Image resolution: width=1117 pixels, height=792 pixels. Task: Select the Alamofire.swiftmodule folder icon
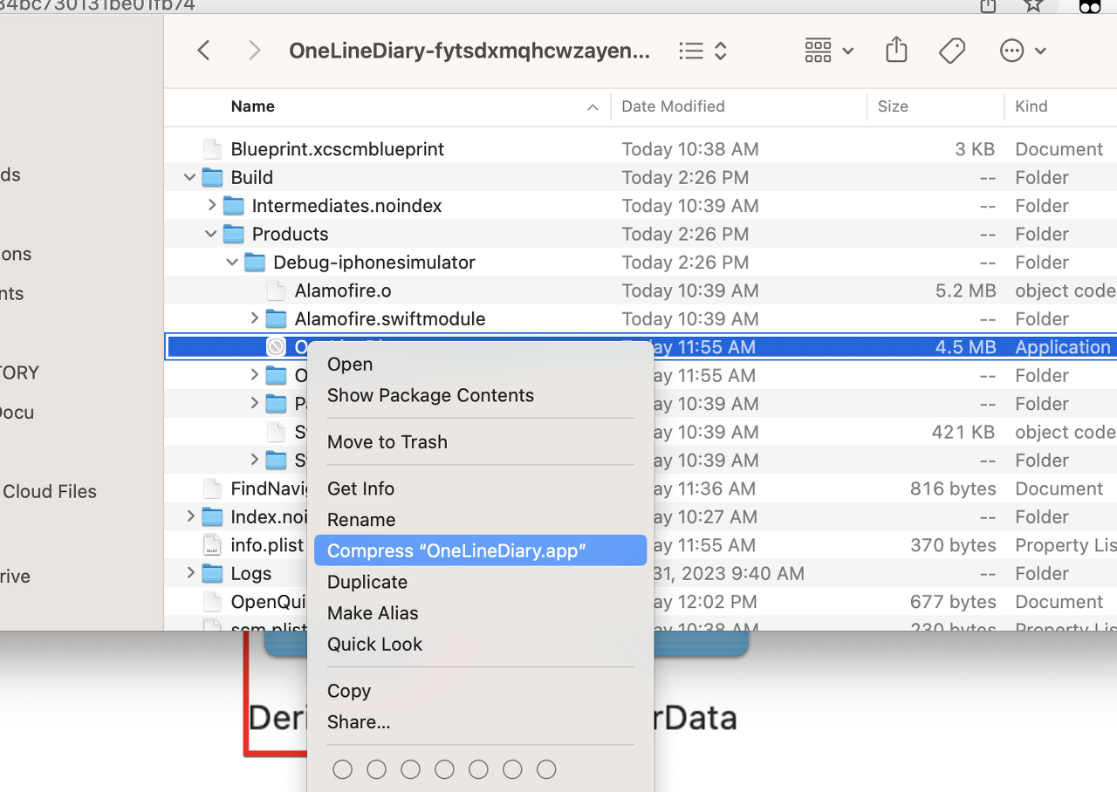276,319
